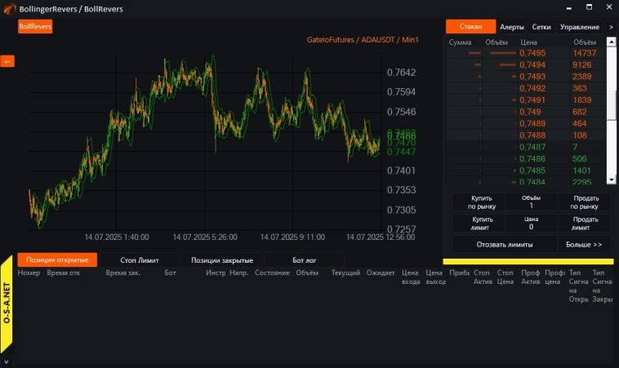The width and height of the screenshot is (619, 368).
Task: Click 'Купить лимит' button
Action: point(482,223)
